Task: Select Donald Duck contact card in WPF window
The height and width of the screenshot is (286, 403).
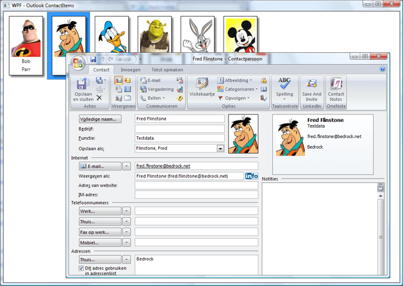Action: click(111, 34)
